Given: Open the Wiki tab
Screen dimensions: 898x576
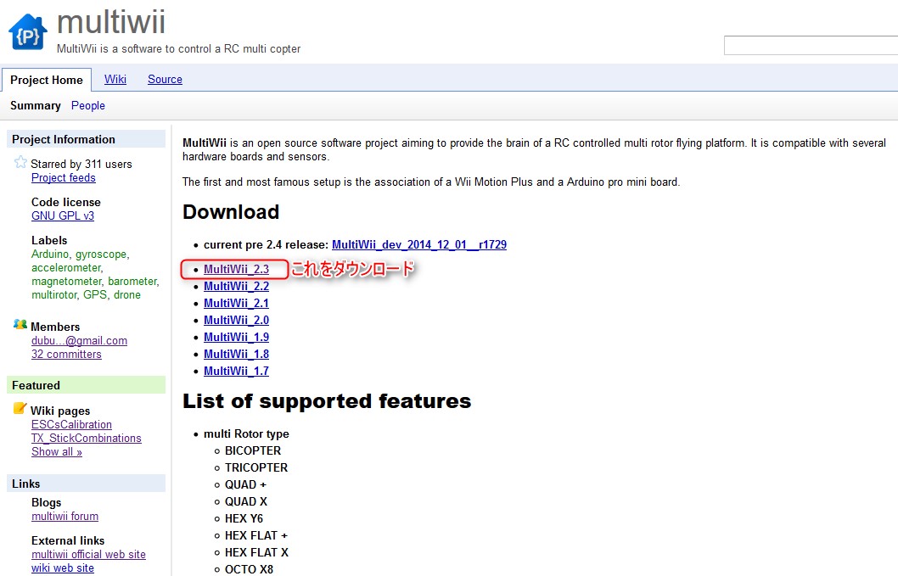Looking at the screenshot, I should coord(115,79).
